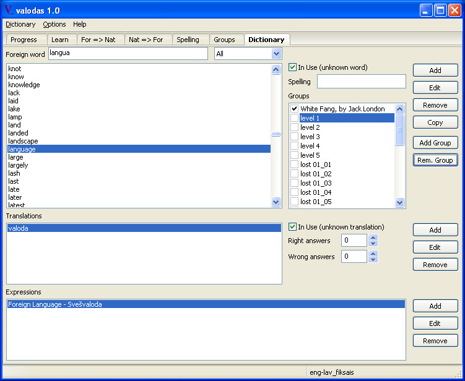Click Groups list scroll down arrow
This screenshot has width=465, height=381.
tap(400, 203)
